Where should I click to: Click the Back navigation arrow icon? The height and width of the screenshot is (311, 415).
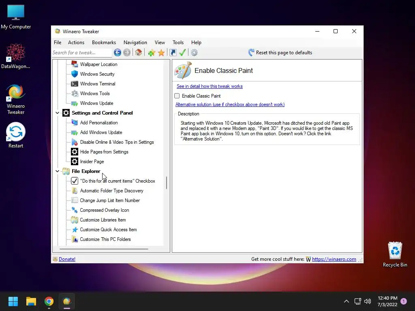point(118,53)
